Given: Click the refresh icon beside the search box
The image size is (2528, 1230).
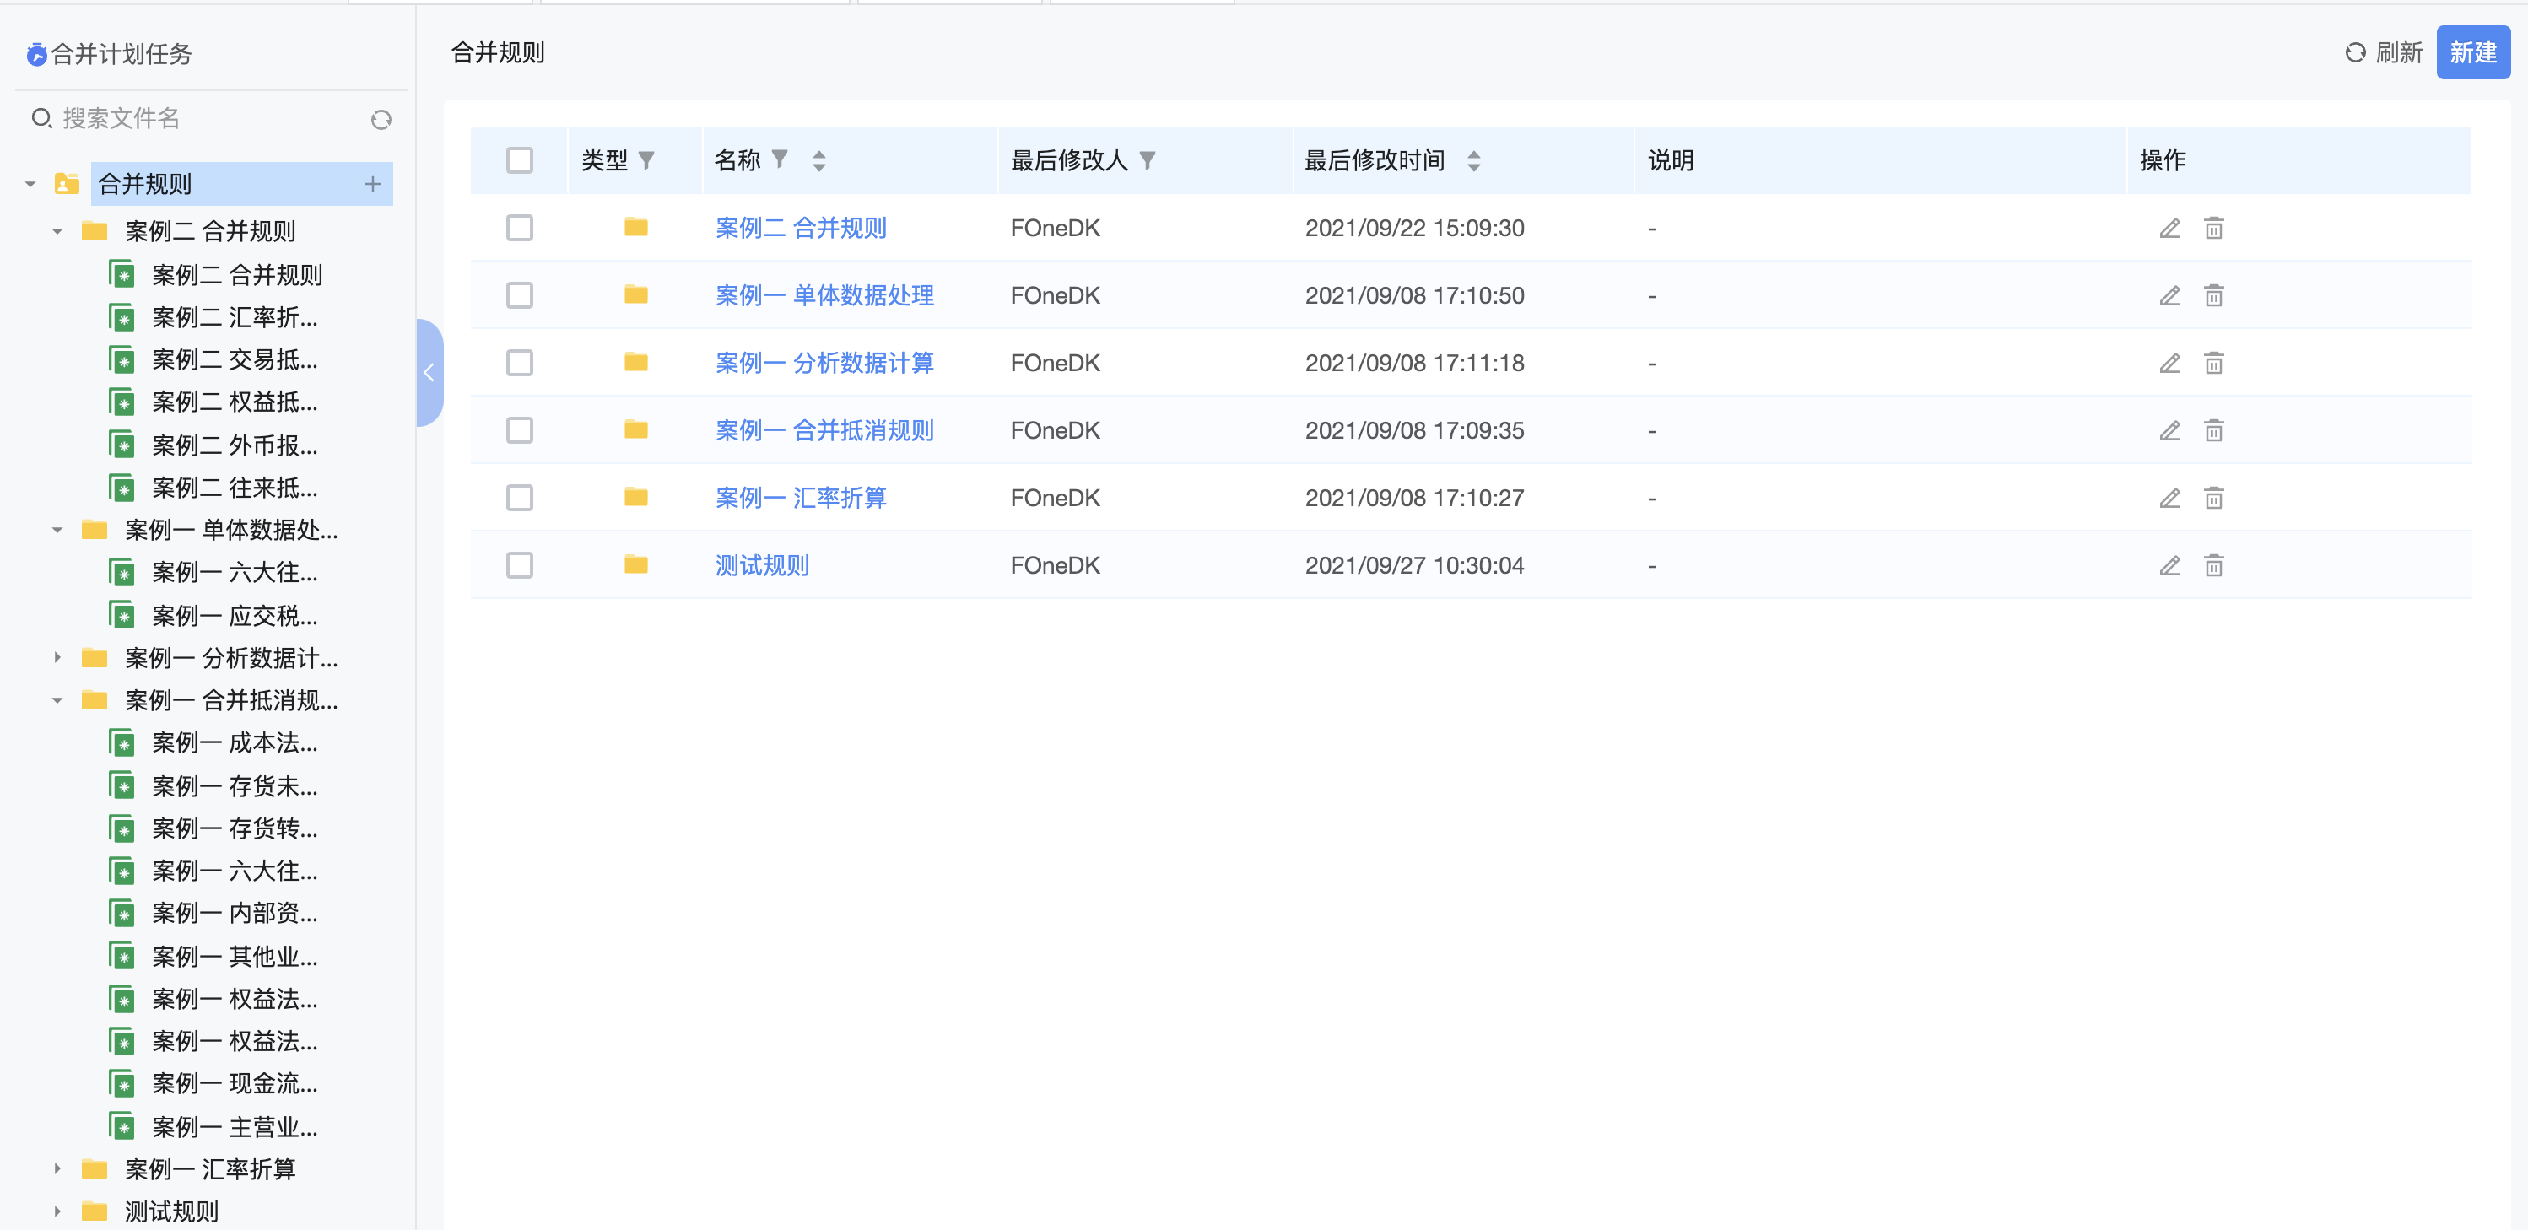Looking at the screenshot, I should click(x=381, y=120).
